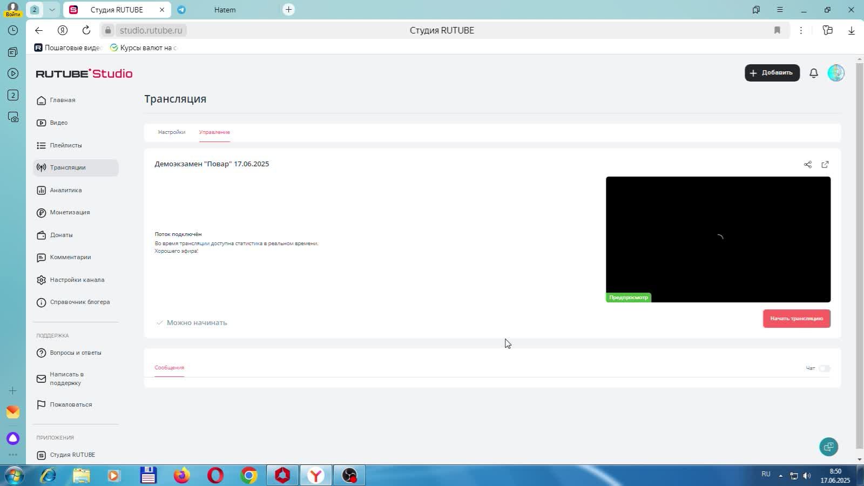The height and width of the screenshot is (486, 864).
Task: Click the Пожаловаться link
Action: (x=76, y=404)
